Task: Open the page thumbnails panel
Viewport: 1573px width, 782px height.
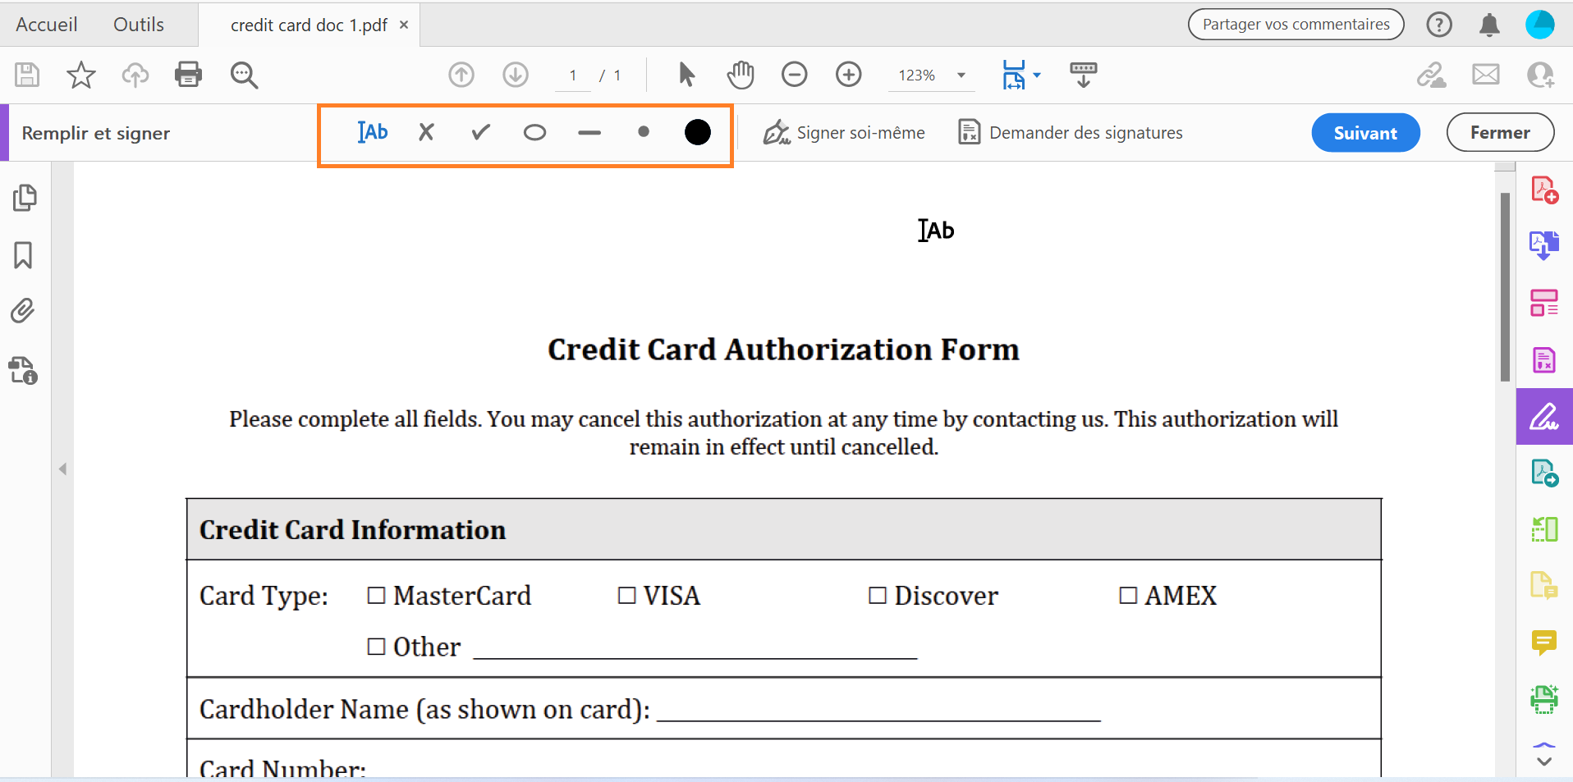Action: pyautogui.click(x=25, y=198)
